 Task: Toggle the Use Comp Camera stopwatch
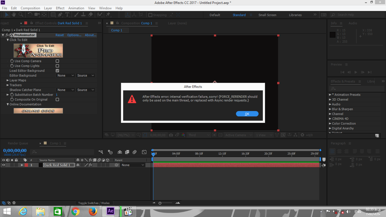click(12, 61)
